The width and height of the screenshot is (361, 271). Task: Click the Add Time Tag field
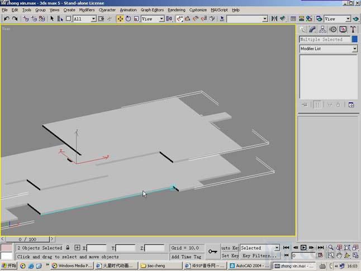click(186, 256)
